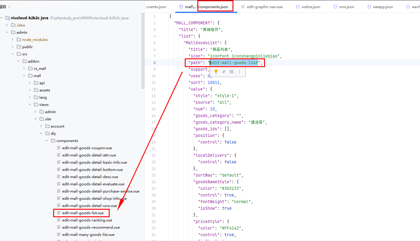Select edit-mall-goods-coupon.vue file

click(87, 148)
